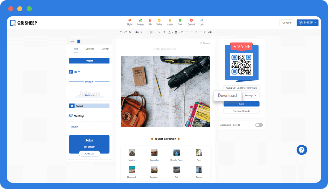Choose the font color tool
The image size is (328, 189).
coord(169,32)
